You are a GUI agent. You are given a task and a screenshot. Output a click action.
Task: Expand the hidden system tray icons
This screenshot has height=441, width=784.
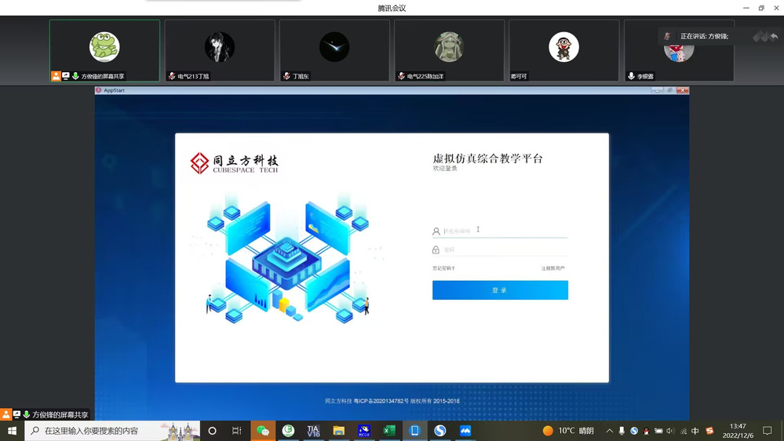(609, 431)
